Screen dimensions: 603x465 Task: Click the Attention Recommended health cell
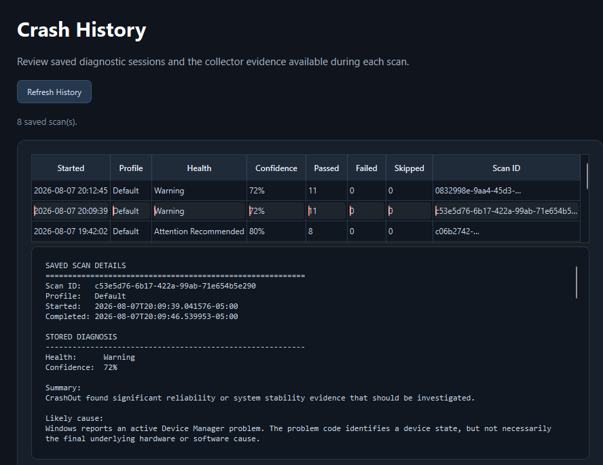pos(199,231)
